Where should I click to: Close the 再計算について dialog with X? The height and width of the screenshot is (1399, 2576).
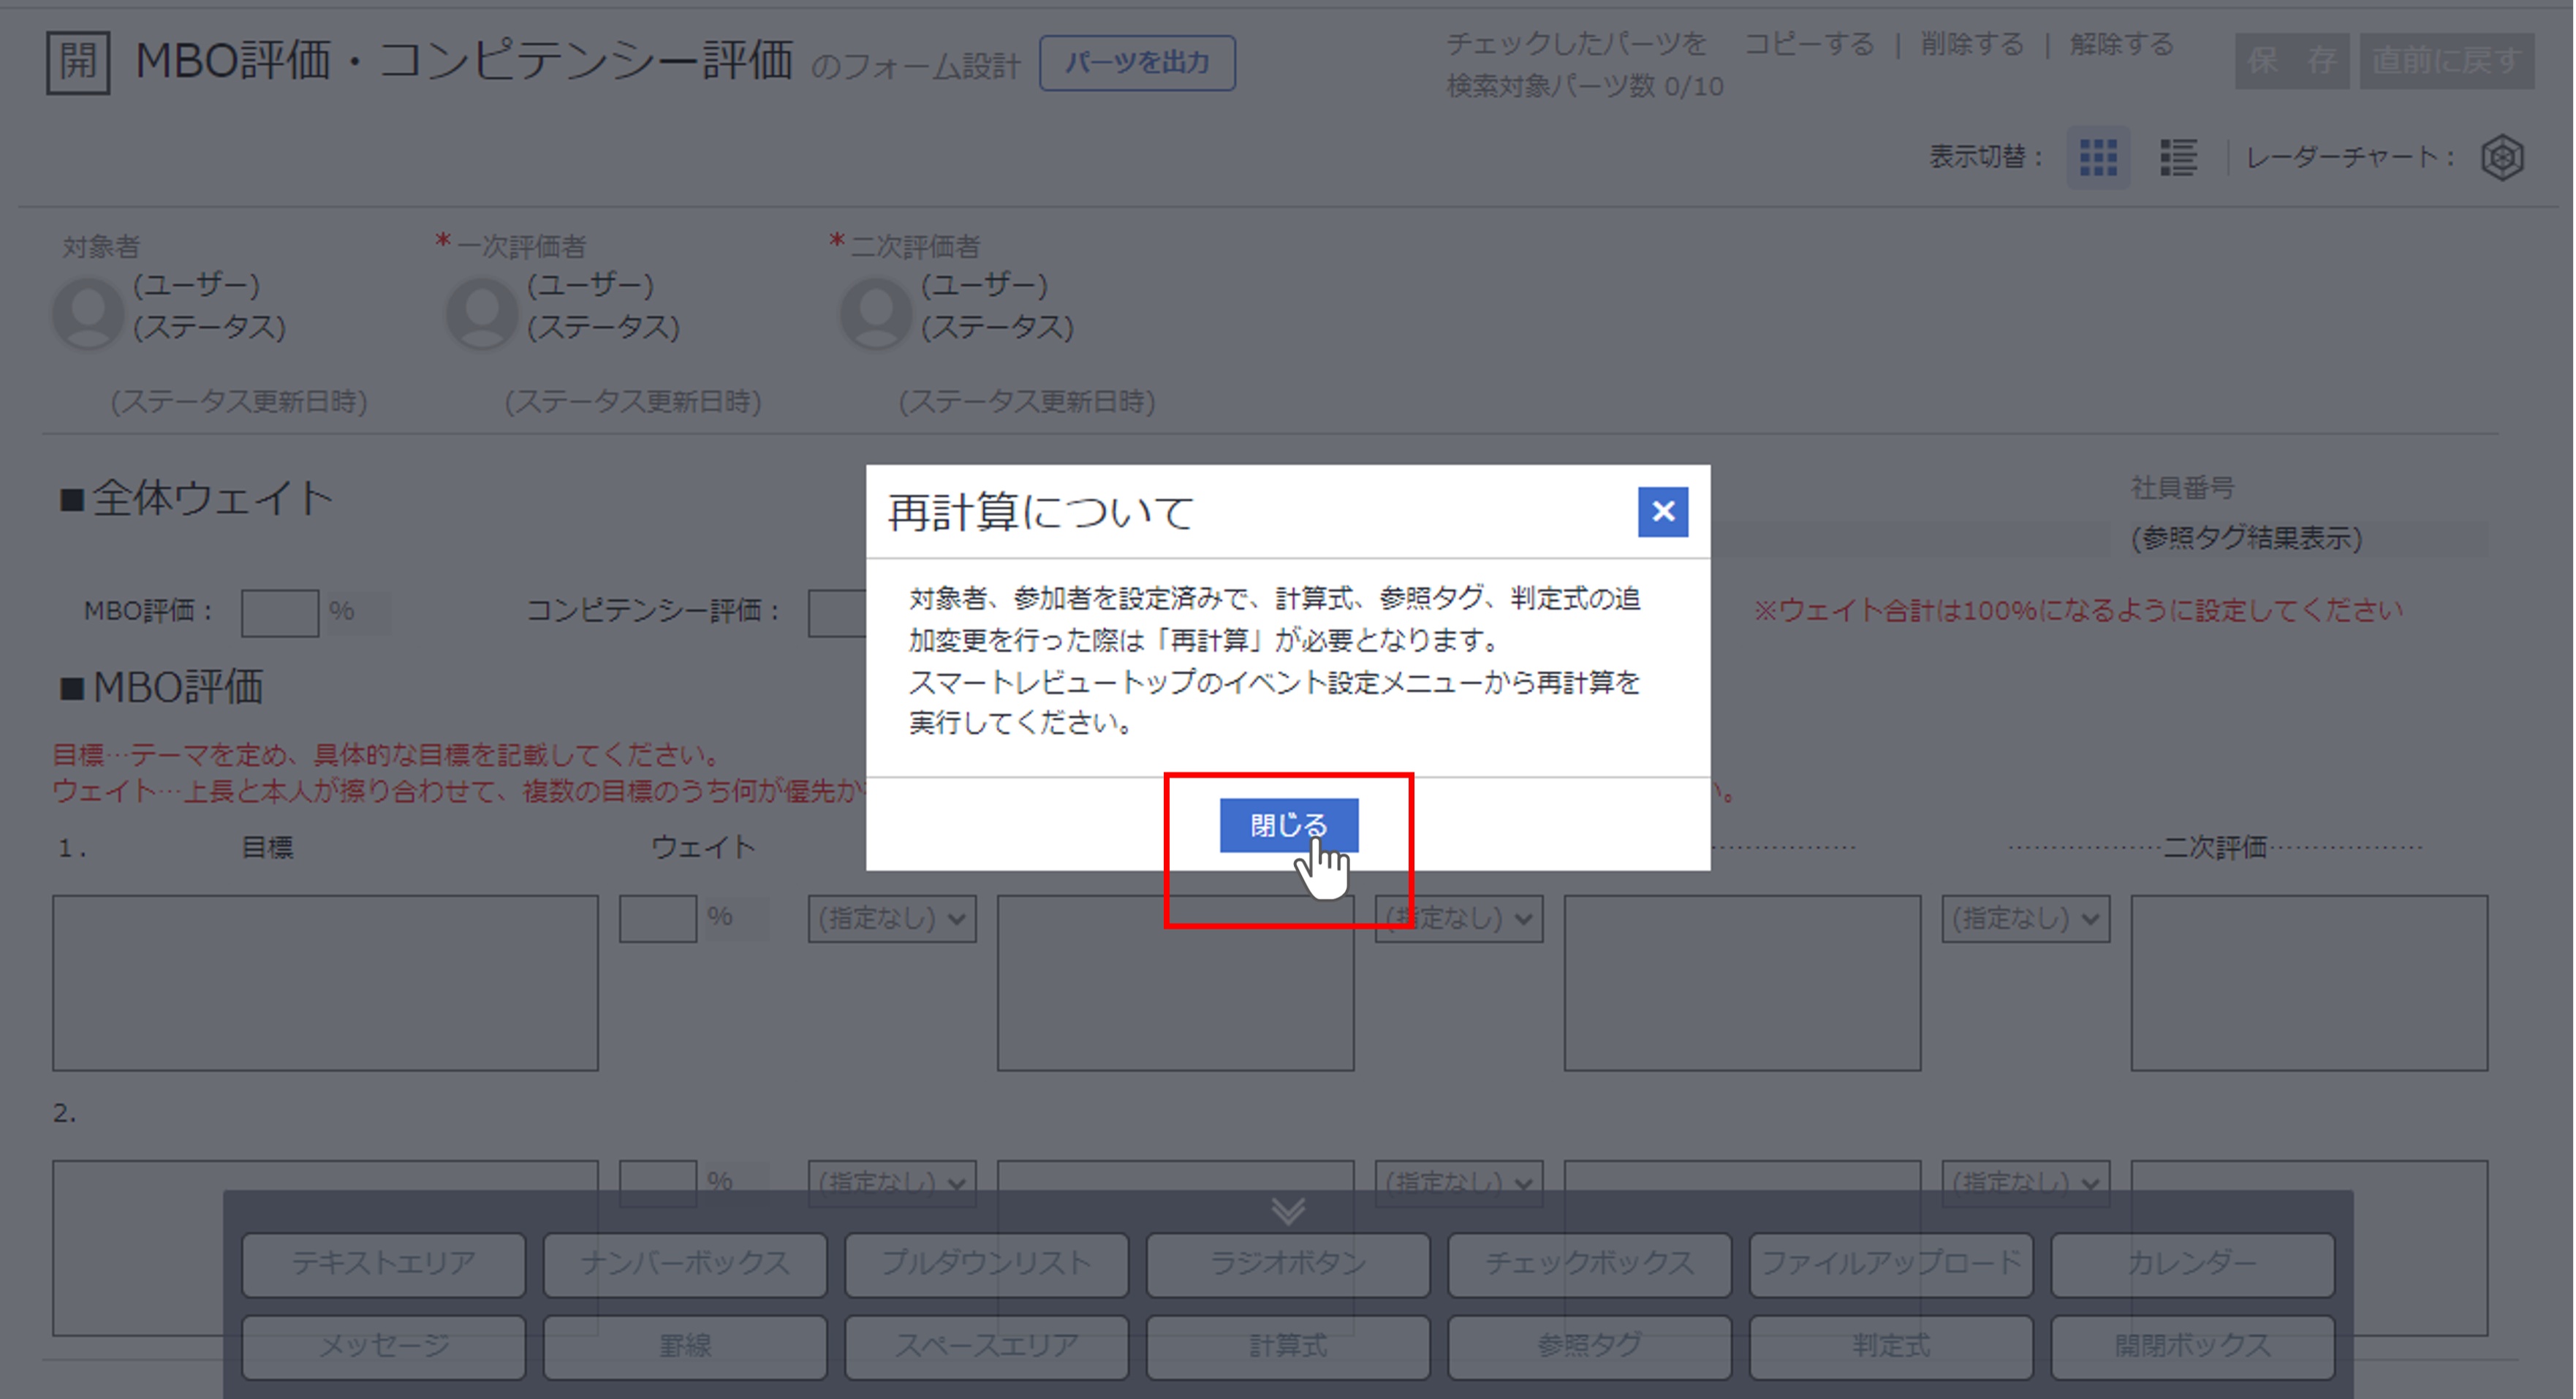click(x=1662, y=512)
